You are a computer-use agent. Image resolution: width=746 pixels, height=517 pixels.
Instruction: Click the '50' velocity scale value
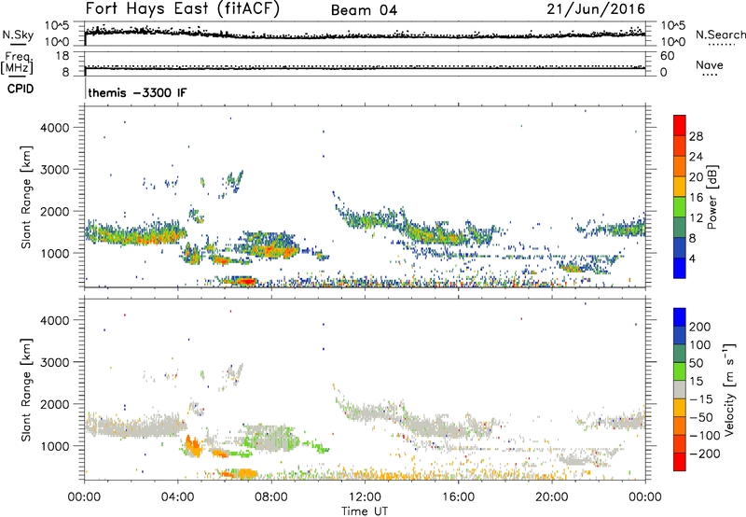click(x=696, y=363)
